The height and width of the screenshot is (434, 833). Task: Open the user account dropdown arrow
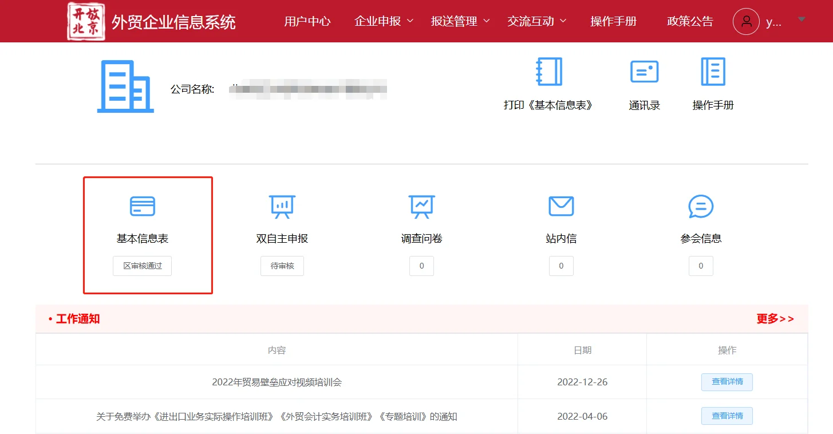(x=801, y=19)
